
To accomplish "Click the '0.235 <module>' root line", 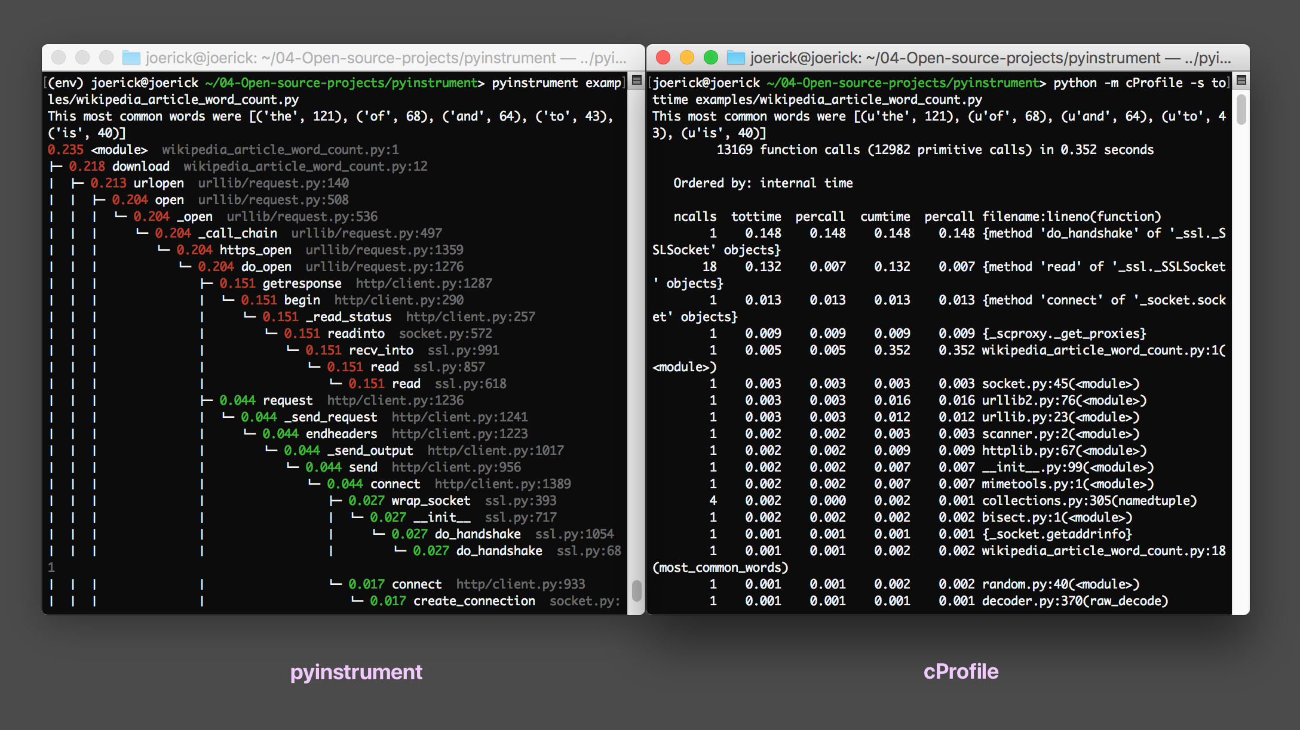I will pos(223,149).
